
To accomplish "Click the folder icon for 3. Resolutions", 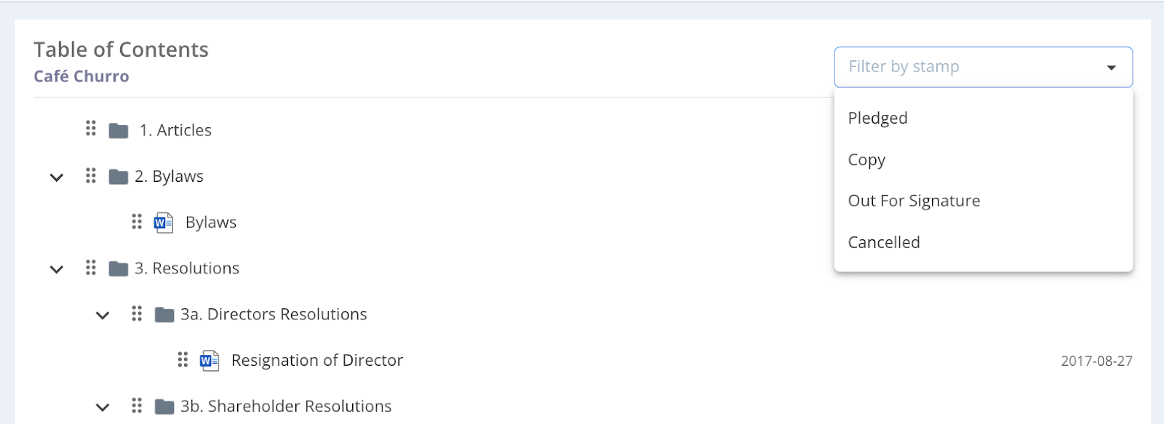I will (119, 269).
